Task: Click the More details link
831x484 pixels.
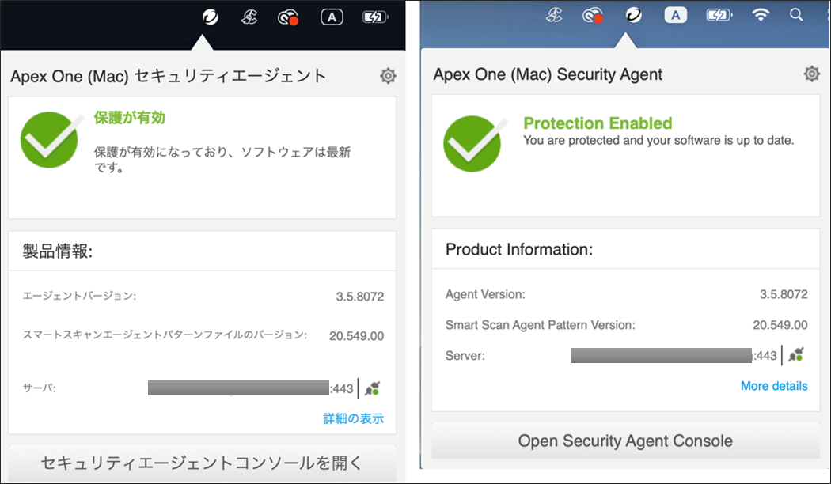Action: (x=774, y=386)
